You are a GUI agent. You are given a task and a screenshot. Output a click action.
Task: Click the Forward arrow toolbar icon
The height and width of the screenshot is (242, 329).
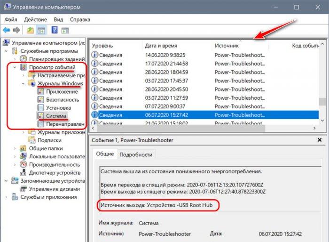click(16, 30)
